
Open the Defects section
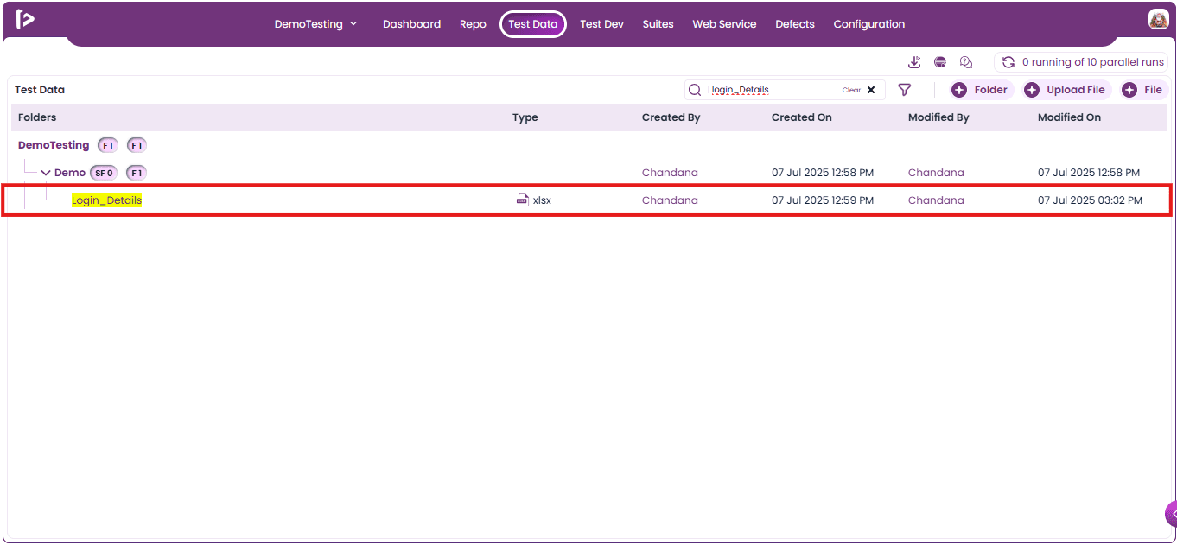(x=795, y=24)
